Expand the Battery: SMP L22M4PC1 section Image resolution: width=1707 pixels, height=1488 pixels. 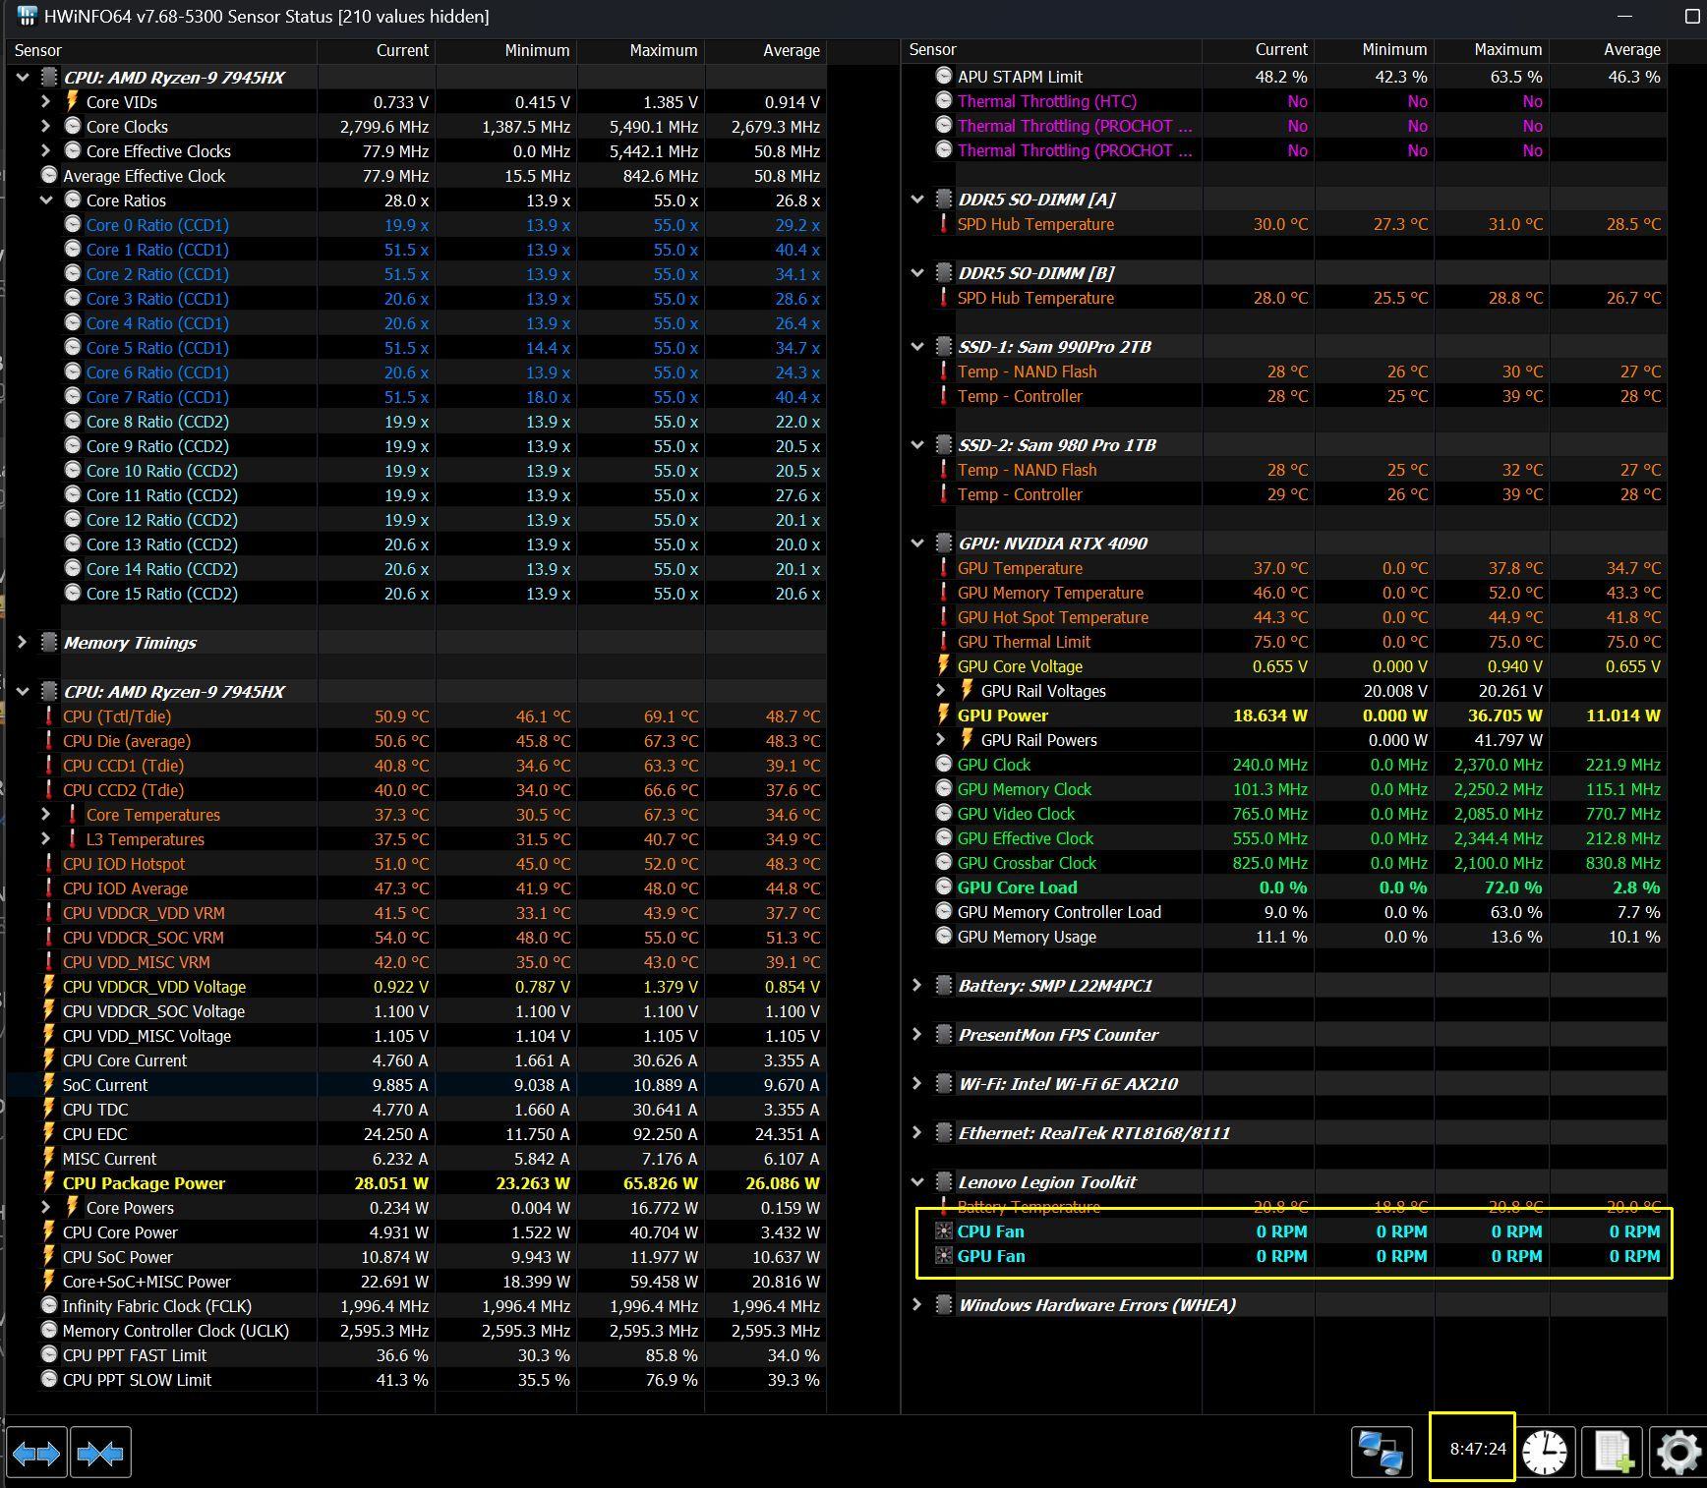pyautogui.click(x=916, y=986)
